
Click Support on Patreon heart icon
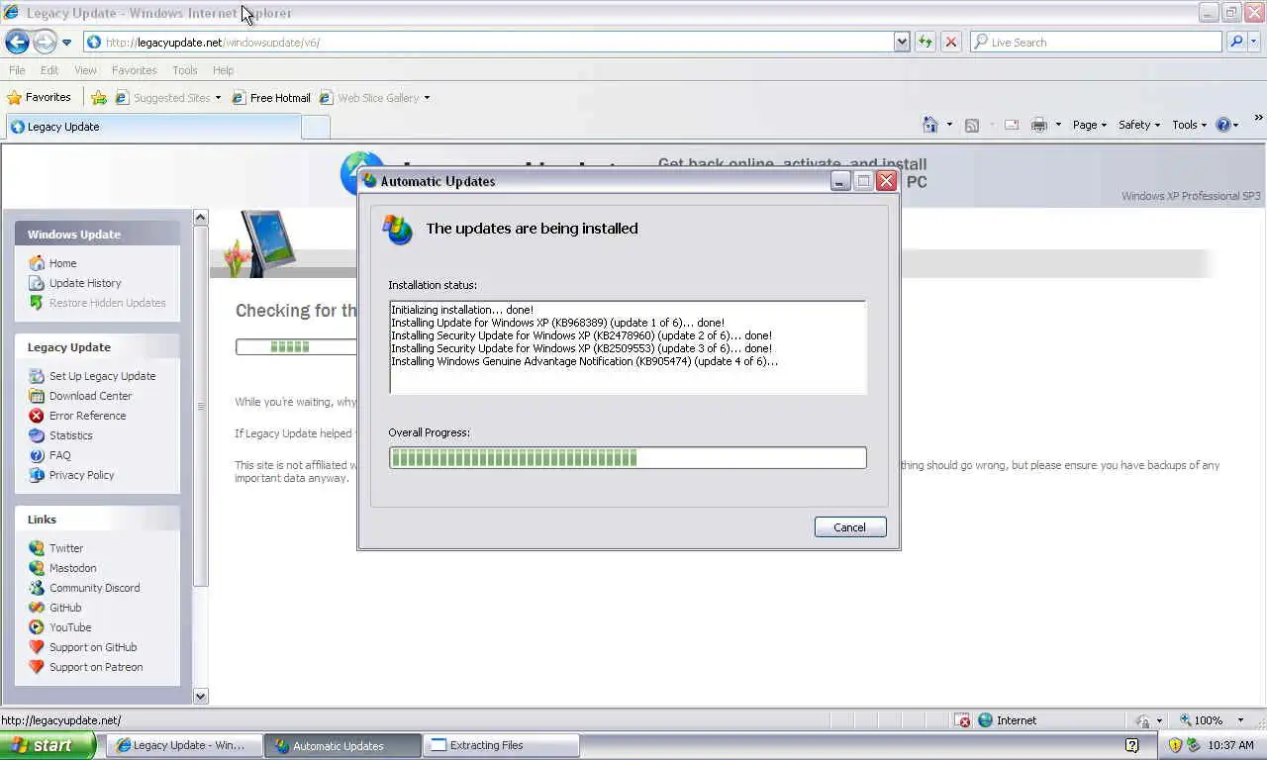click(x=37, y=667)
